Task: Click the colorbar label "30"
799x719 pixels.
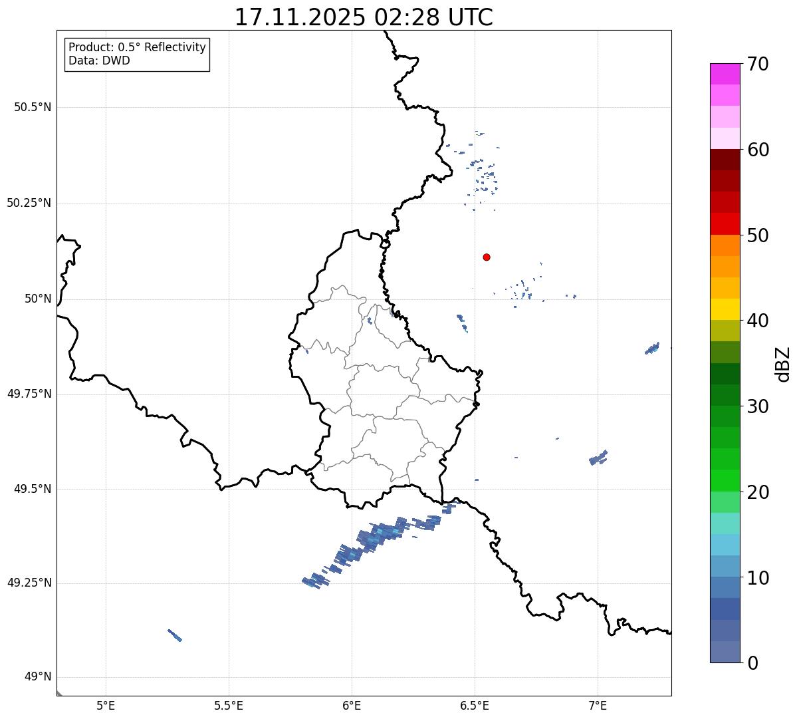Action: pyautogui.click(x=757, y=406)
